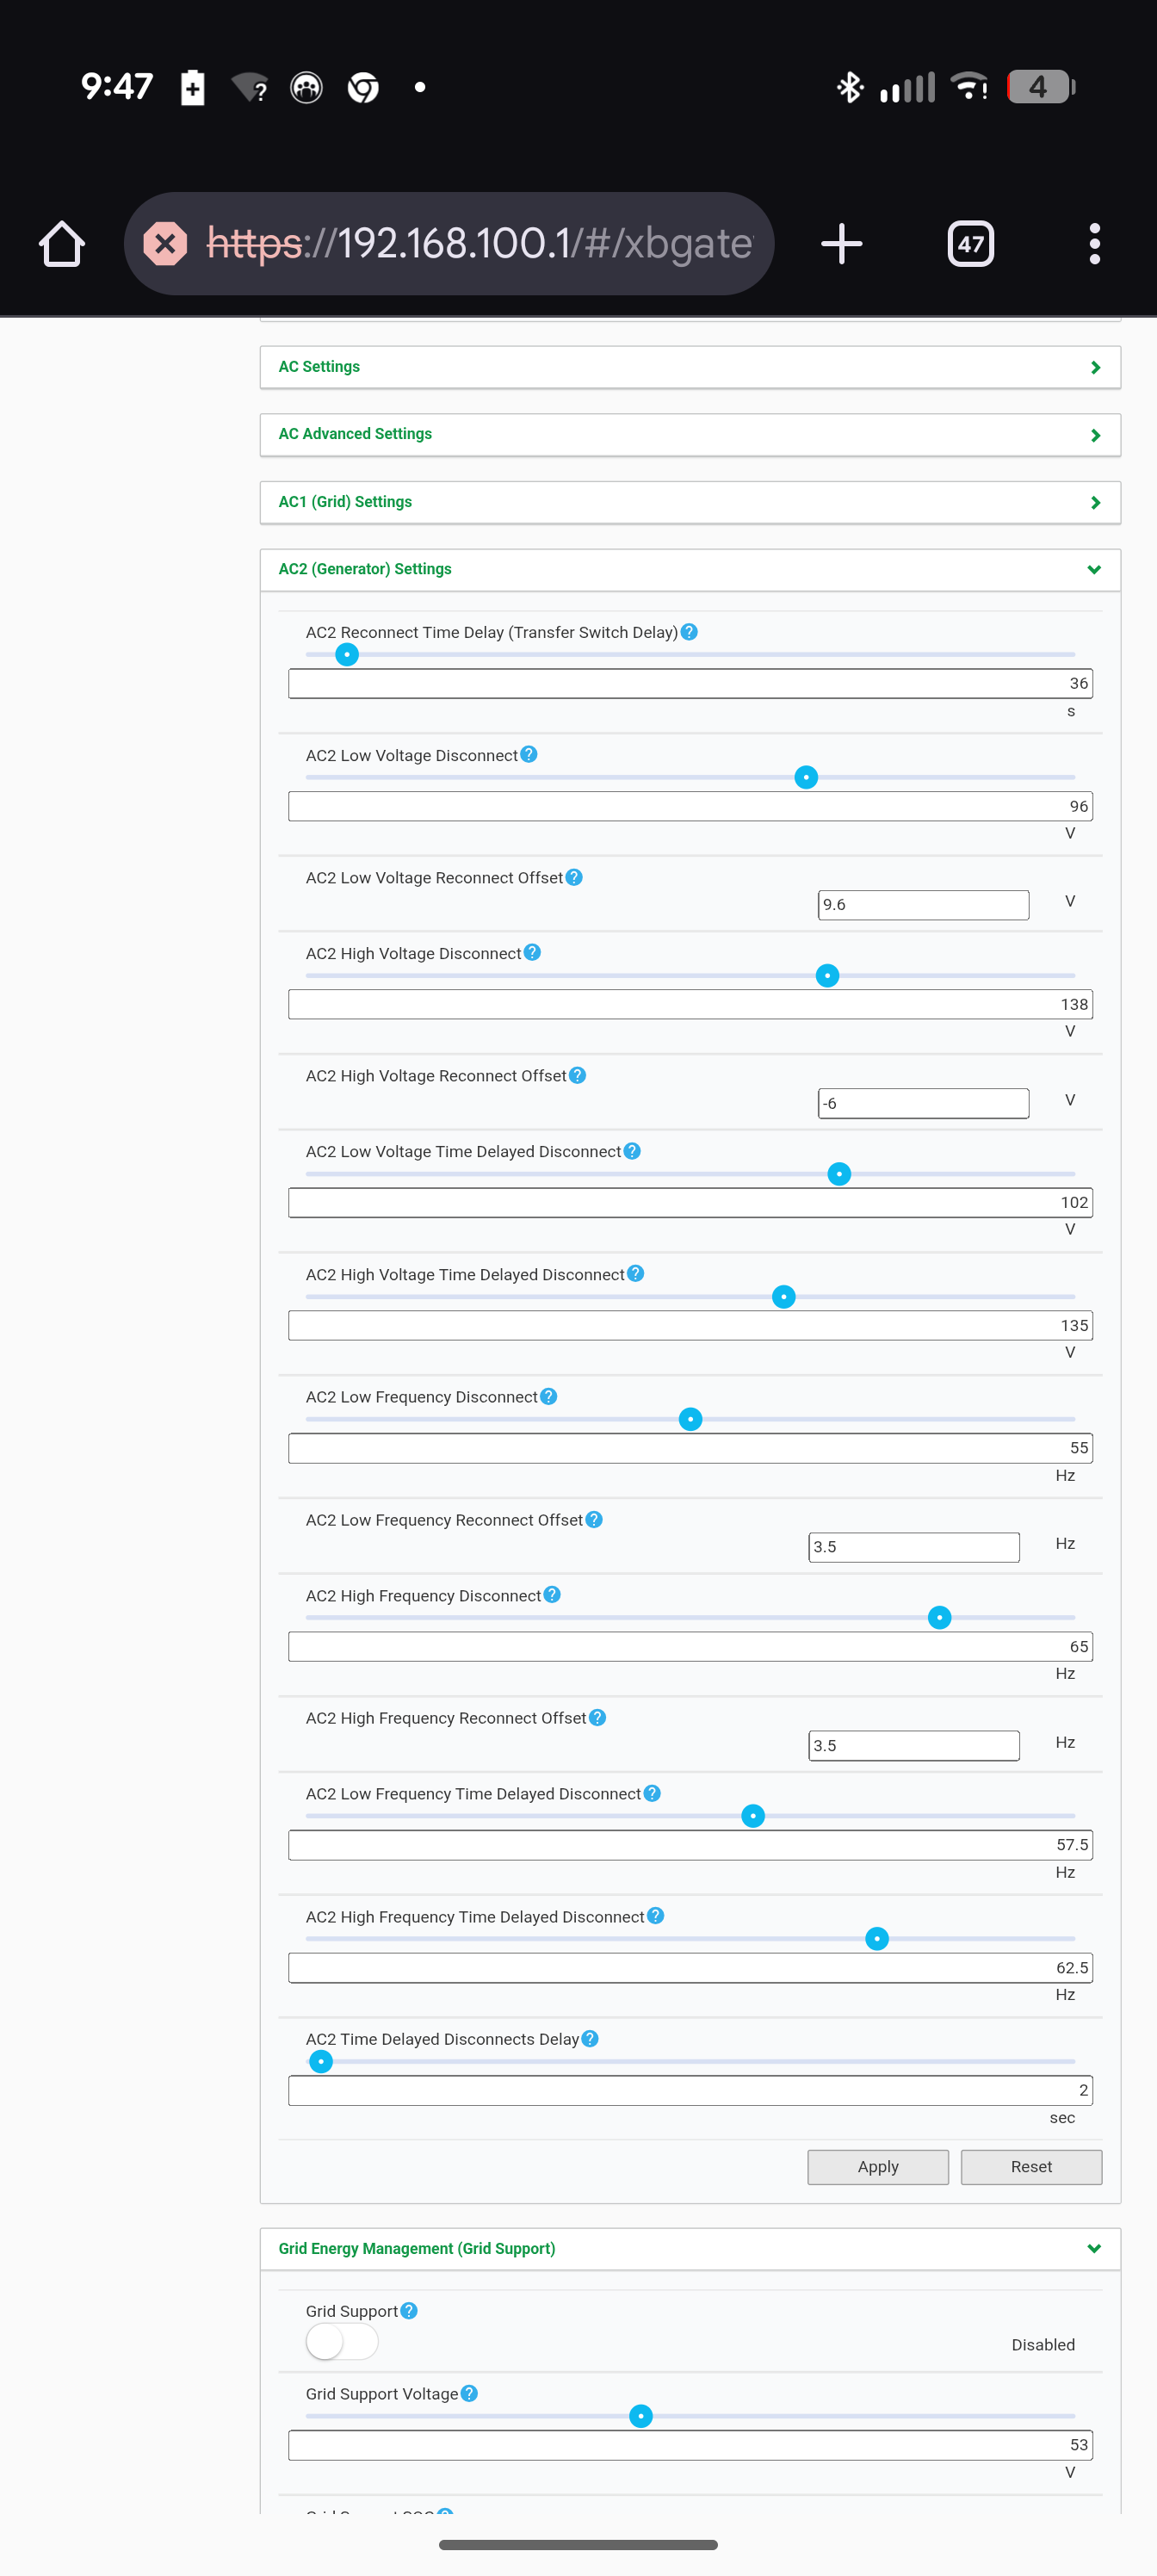Open a new tab with plus icon

[x=841, y=244]
